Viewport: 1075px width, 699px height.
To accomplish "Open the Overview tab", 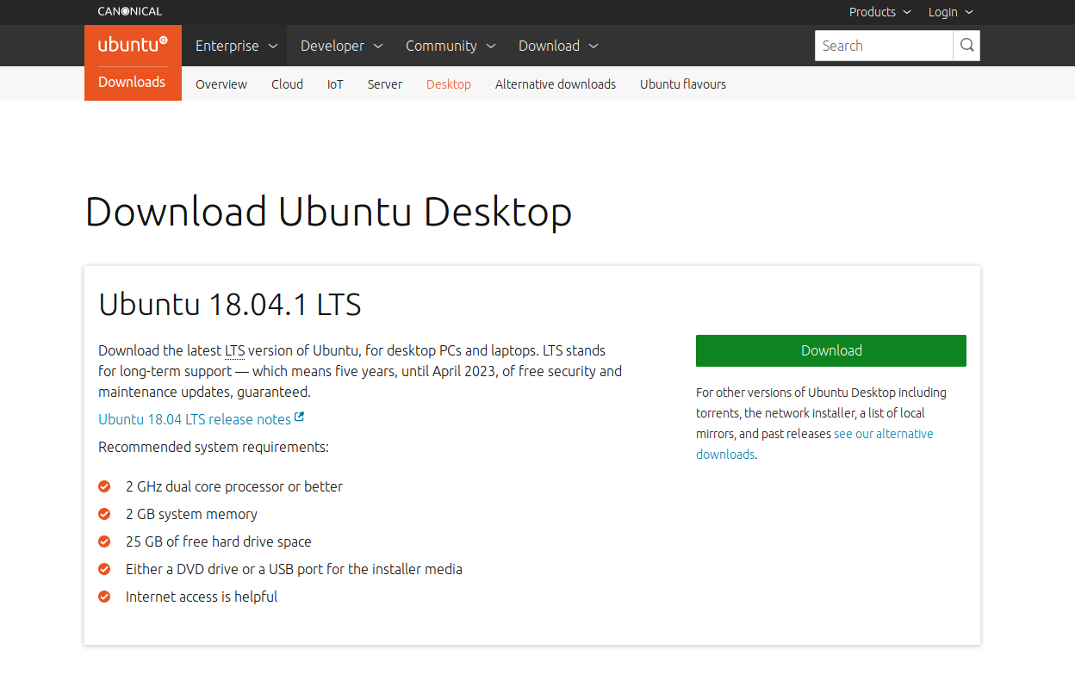I will pos(221,84).
